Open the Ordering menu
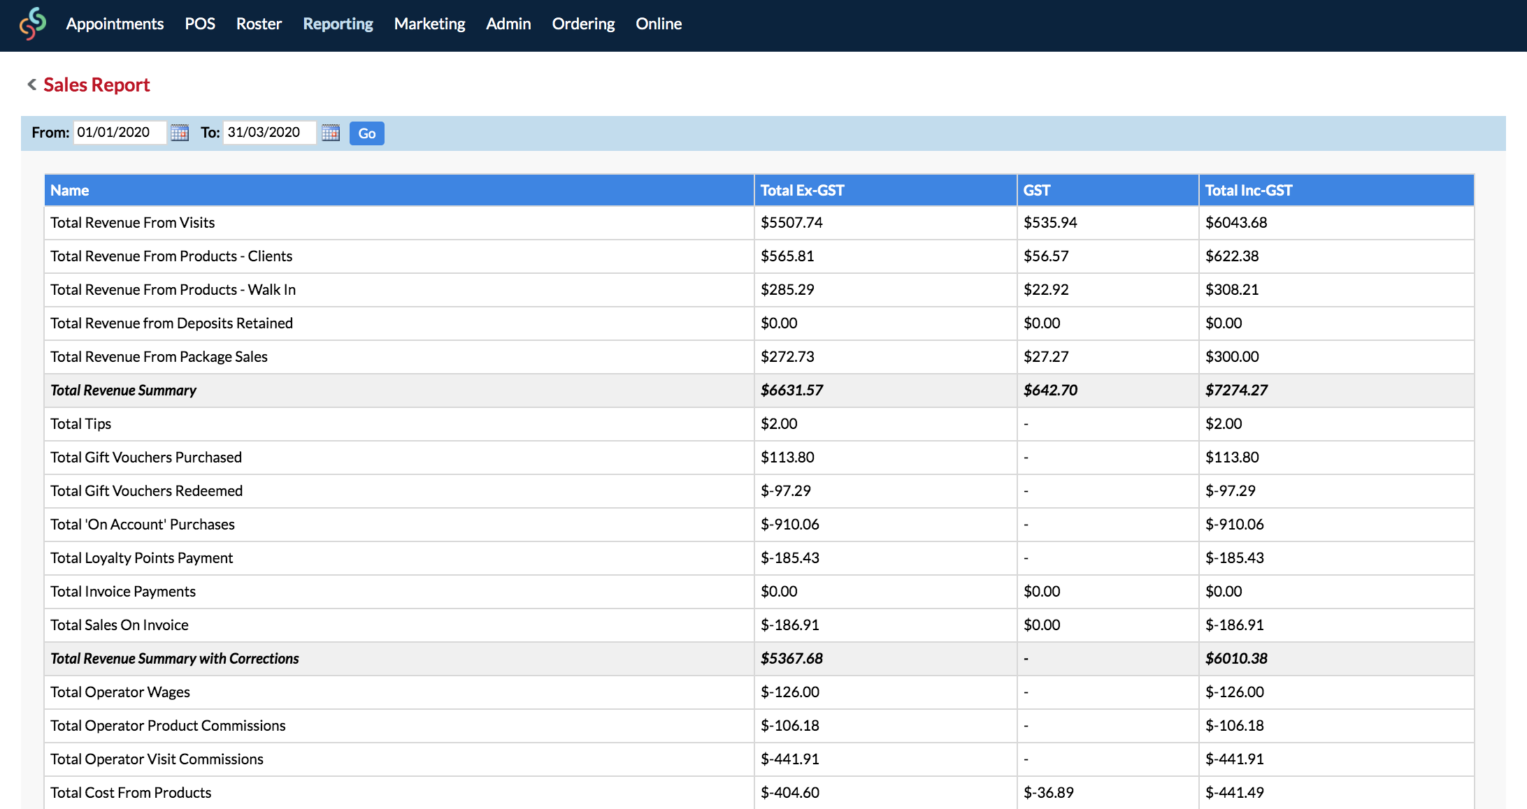Screen dimensions: 1527x809 click(x=583, y=24)
